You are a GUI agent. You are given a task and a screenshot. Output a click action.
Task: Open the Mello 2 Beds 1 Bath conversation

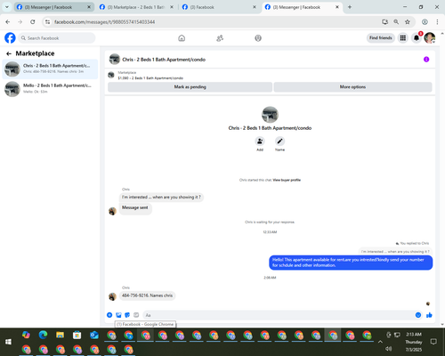point(50,89)
